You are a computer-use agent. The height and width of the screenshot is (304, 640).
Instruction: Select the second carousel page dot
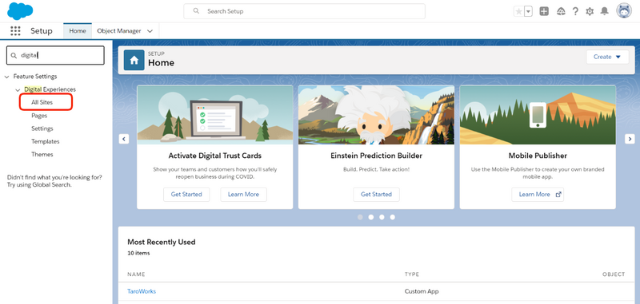pos(371,217)
